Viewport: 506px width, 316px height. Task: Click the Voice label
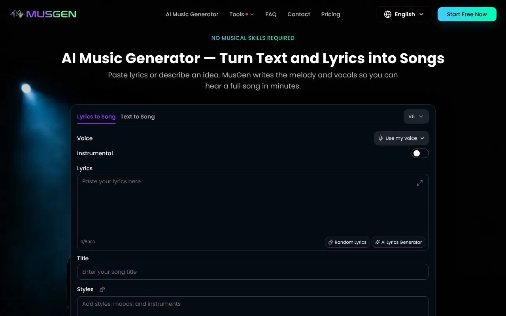point(85,138)
